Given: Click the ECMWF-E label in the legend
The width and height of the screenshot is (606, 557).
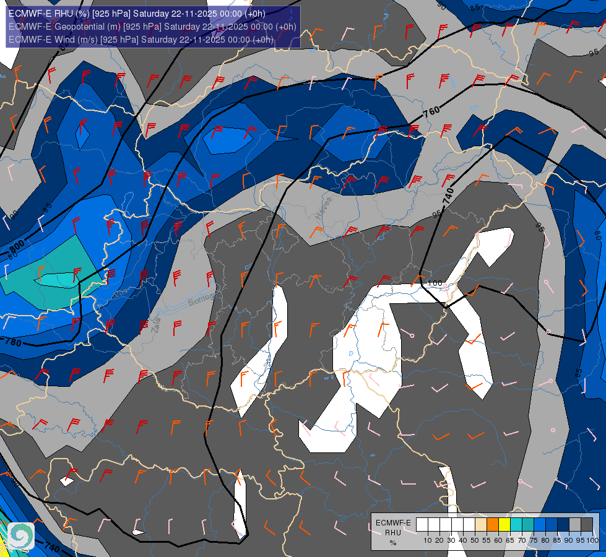Looking at the screenshot, I should (x=393, y=523).
